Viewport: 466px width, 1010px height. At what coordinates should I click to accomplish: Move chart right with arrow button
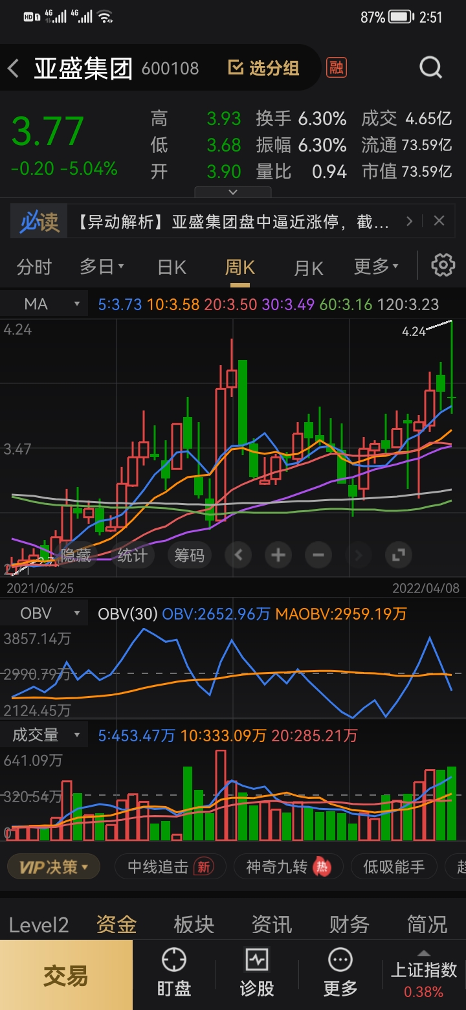click(359, 555)
